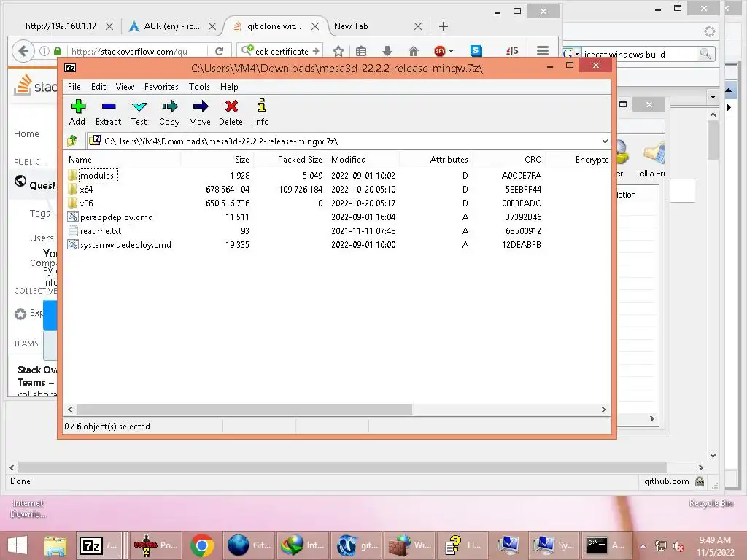Sort by CRC column header
747x560 pixels.
508,160
